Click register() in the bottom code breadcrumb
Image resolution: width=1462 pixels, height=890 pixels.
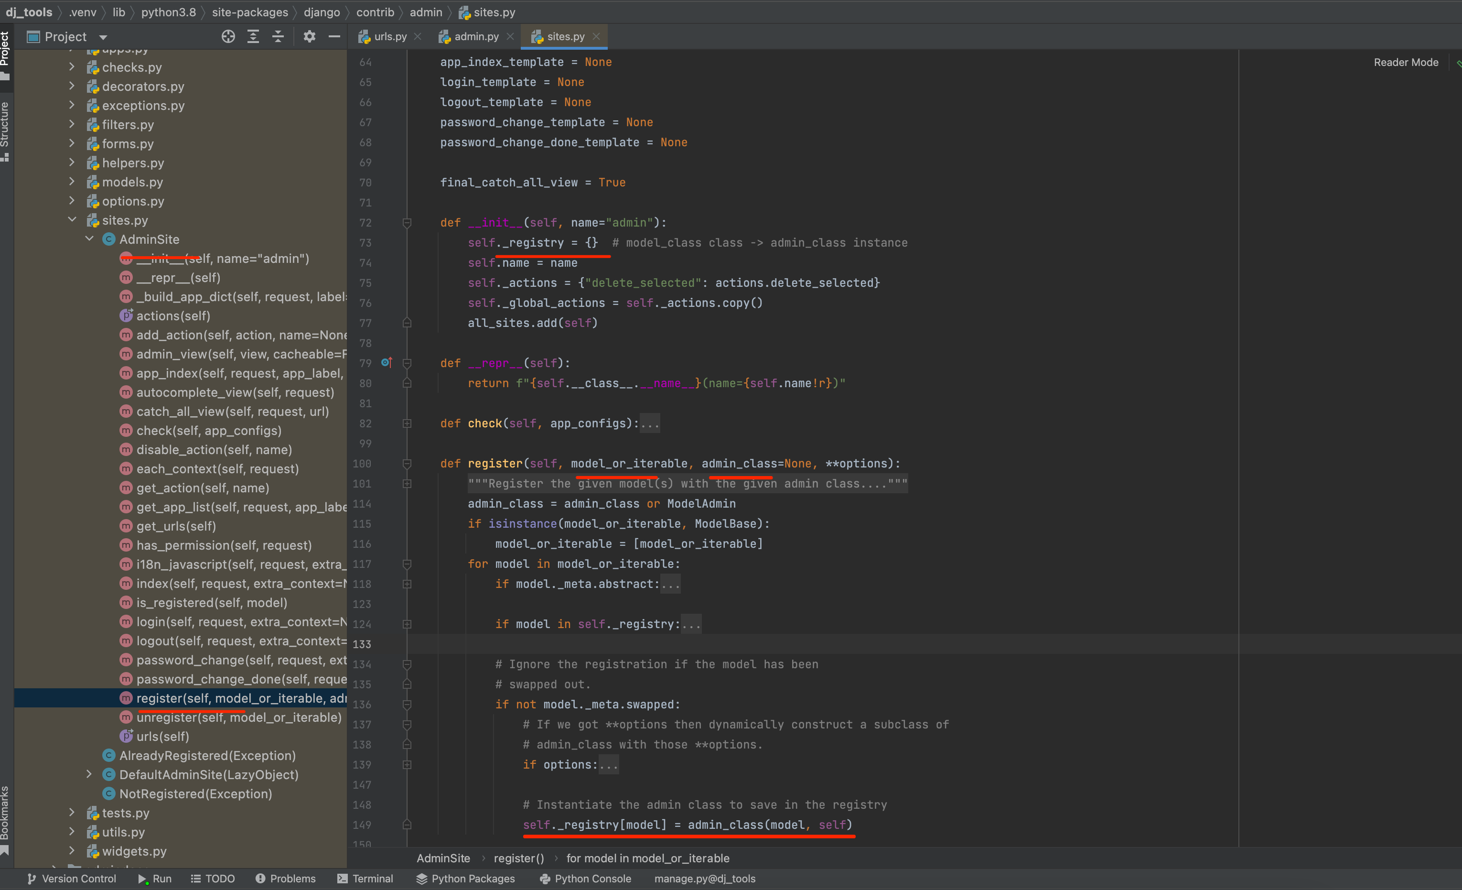coord(518,858)
